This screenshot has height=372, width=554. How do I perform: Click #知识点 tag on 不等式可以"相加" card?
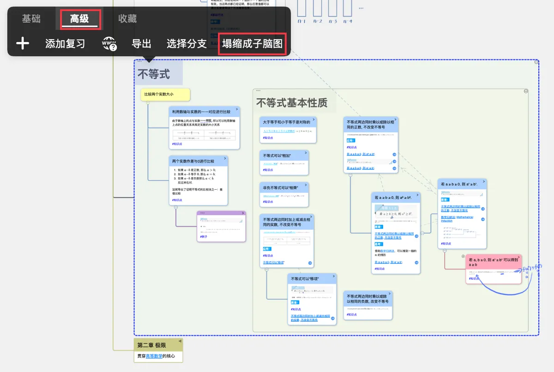coord(268,170)
